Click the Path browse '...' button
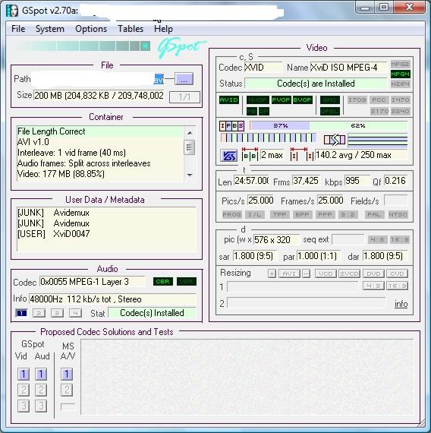 (184, 79)
